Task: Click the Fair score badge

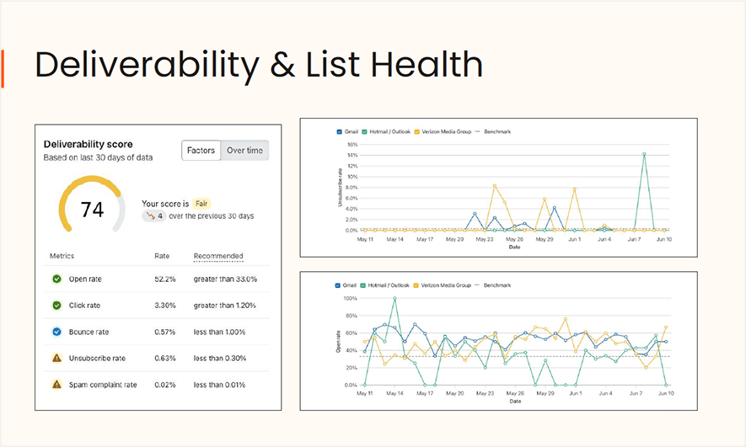Action: click(x=201, y=203)
